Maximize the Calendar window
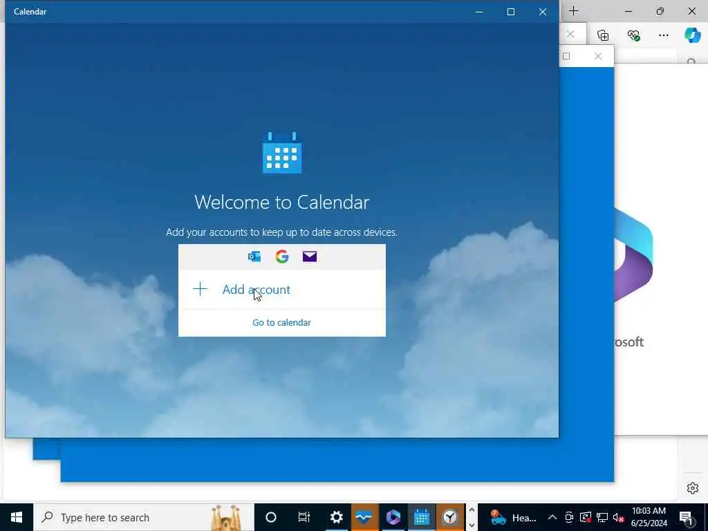The width and height of the screenshot is (708, 531). tap(511, 12)
